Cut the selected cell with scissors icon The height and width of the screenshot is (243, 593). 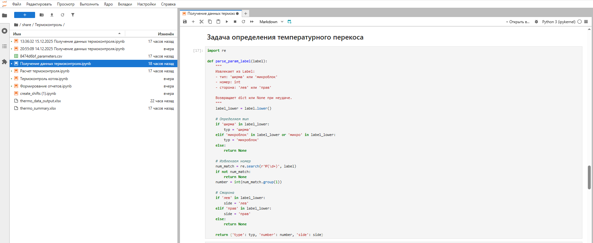(x=202, y=22)
